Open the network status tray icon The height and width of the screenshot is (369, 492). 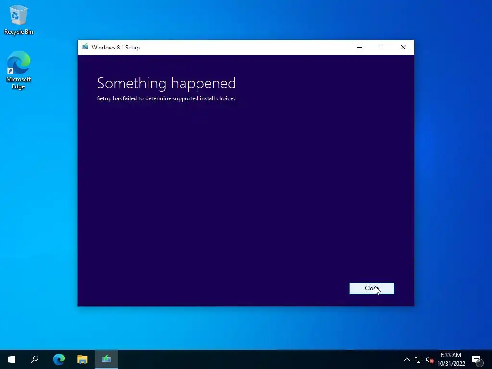[418, 359]
